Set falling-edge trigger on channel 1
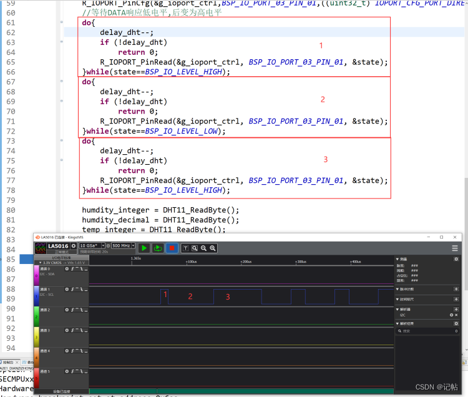The width and height of the screenshot is (468, 397). (82, 290)
